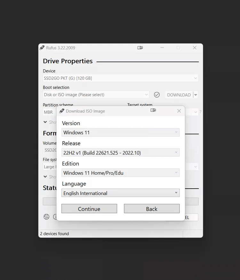Open the Release dropdown showing 22H2 v1
This screenshot has height=280, width=240.
pyautogui.click(x=120, y=152)
